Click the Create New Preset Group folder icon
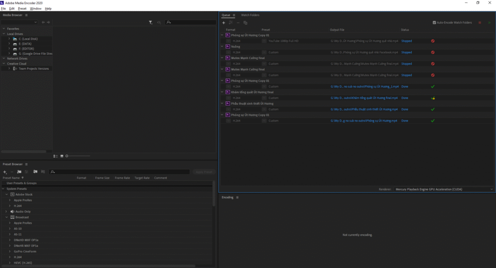The height and width of the screenshot is (268, 496). point(19,172)
